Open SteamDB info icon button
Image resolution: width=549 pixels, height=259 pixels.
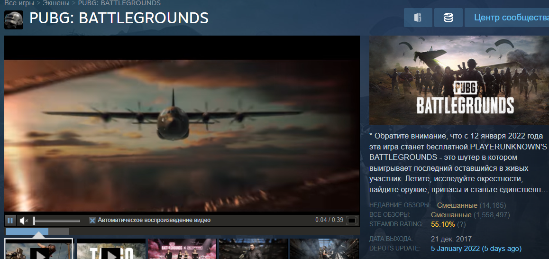[x=418, y=18]
